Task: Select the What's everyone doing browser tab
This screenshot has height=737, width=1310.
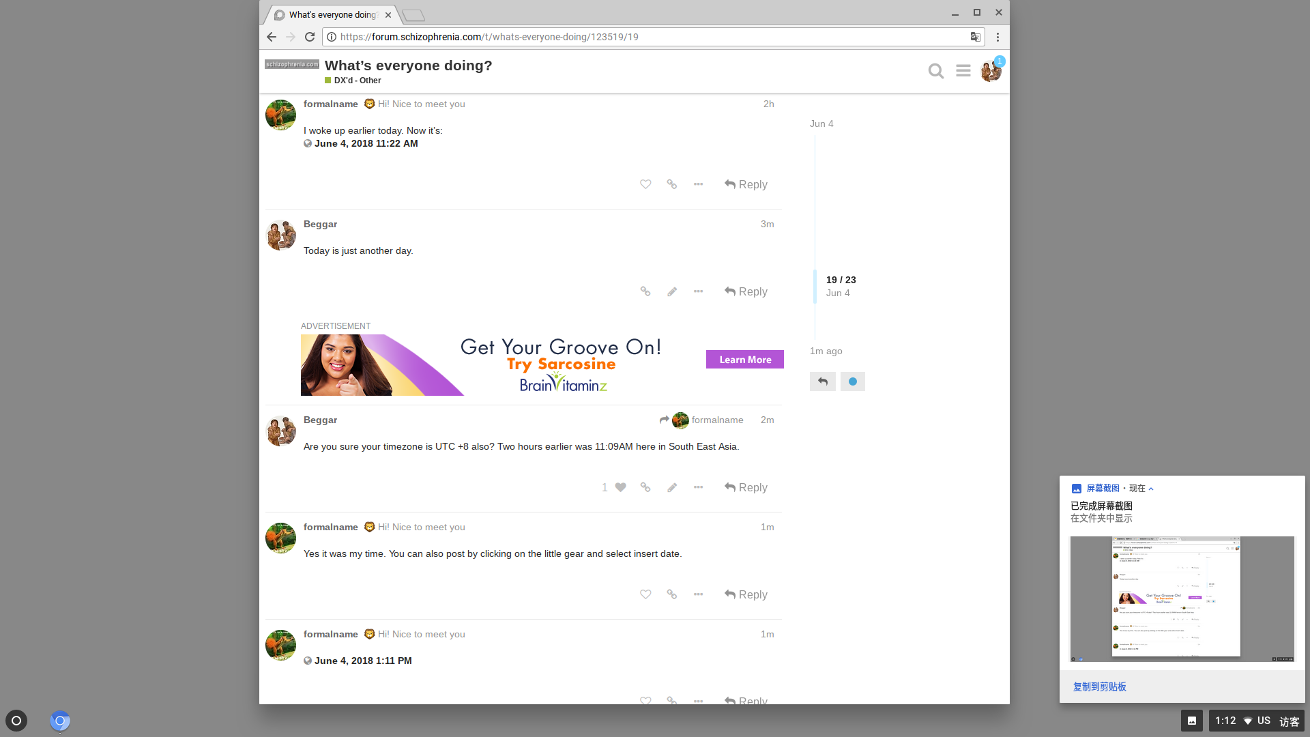Action: coord(332,14)
